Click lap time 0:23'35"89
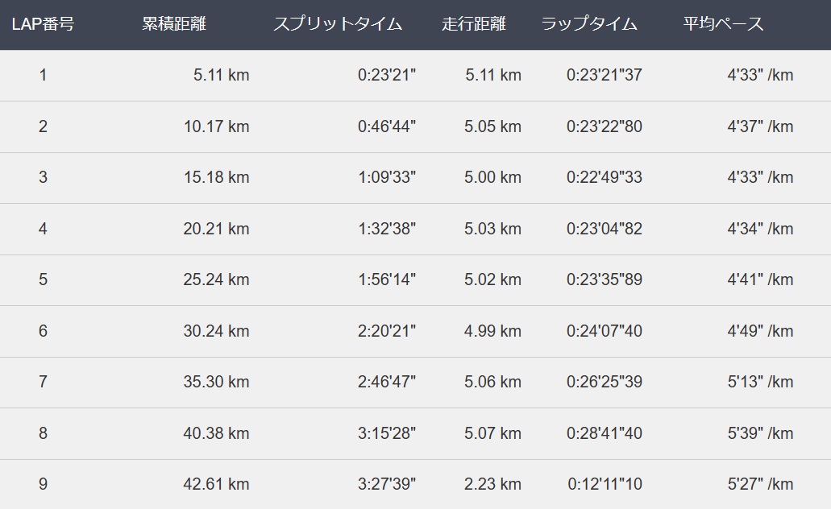This screenshot has width=831, height=509. [x=605, y=279]
